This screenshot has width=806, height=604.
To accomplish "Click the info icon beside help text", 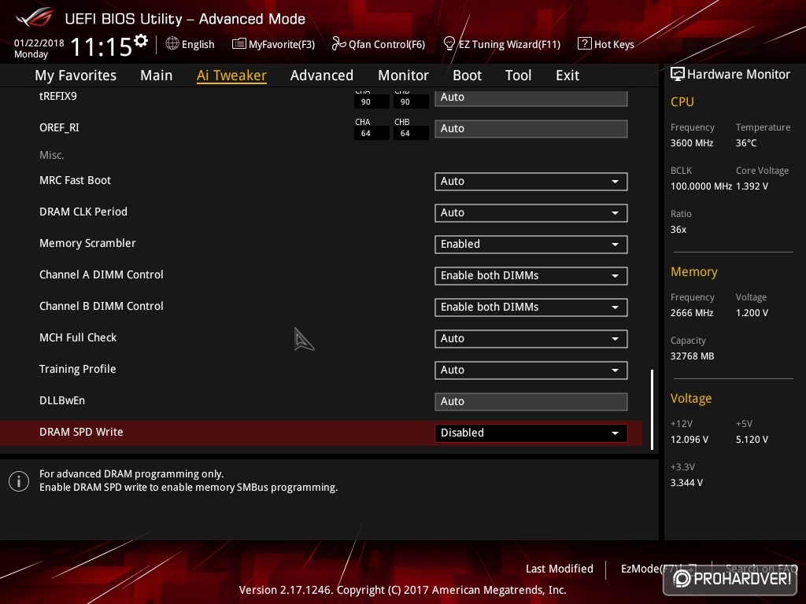I will pyautogui.click(x=19, y=481).
